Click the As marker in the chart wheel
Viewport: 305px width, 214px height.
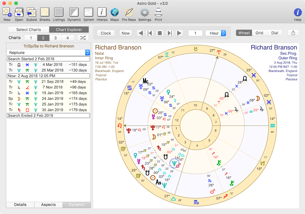158,182
